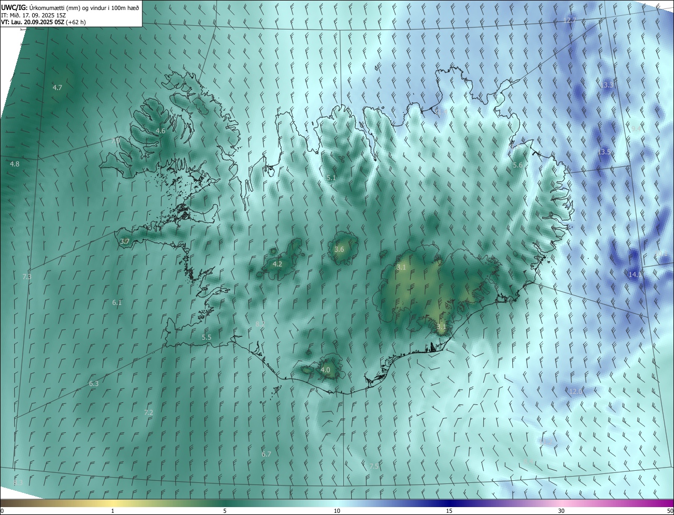The image size is (674, 515).
Task: Click the UWC/IG title label
Action: (14, 7)
